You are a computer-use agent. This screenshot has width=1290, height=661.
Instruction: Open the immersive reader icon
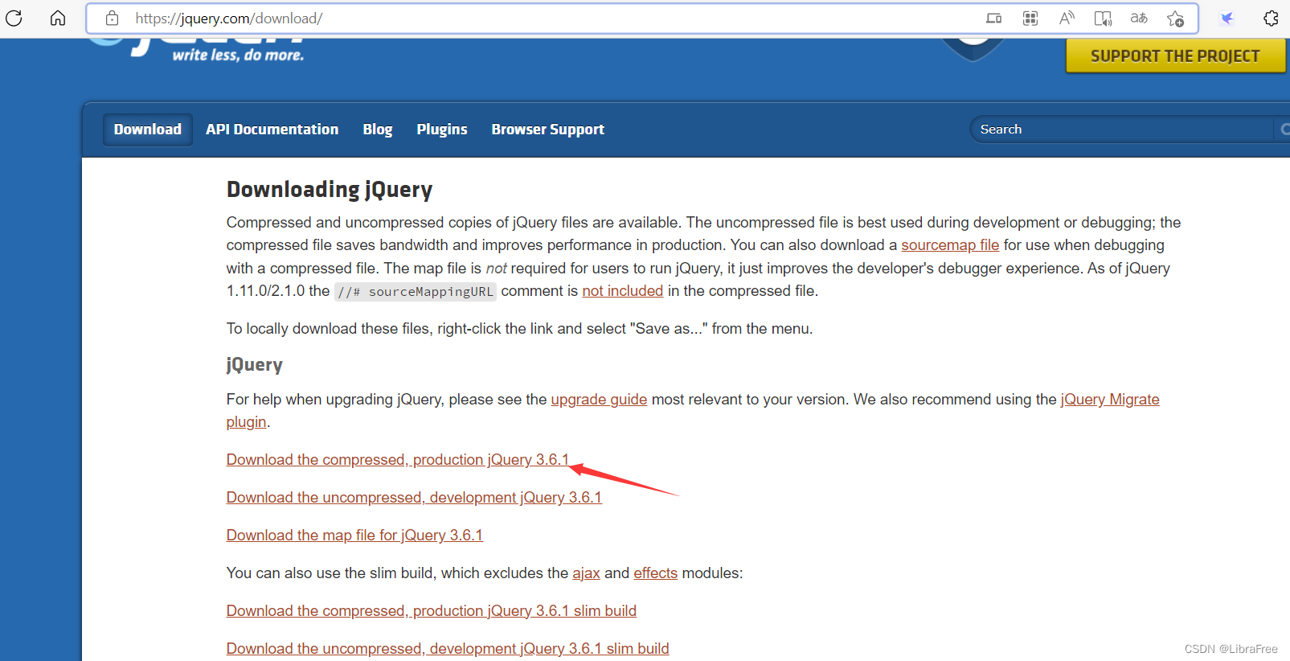(x=1103, y=18)
